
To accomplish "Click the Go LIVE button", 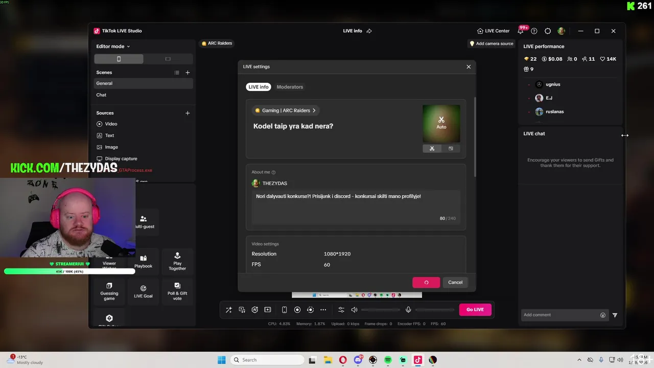I will (x=475, y=310).
